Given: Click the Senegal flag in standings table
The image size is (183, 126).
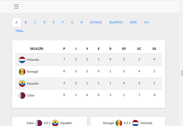Looking at the screenshot, I should 22,72.
